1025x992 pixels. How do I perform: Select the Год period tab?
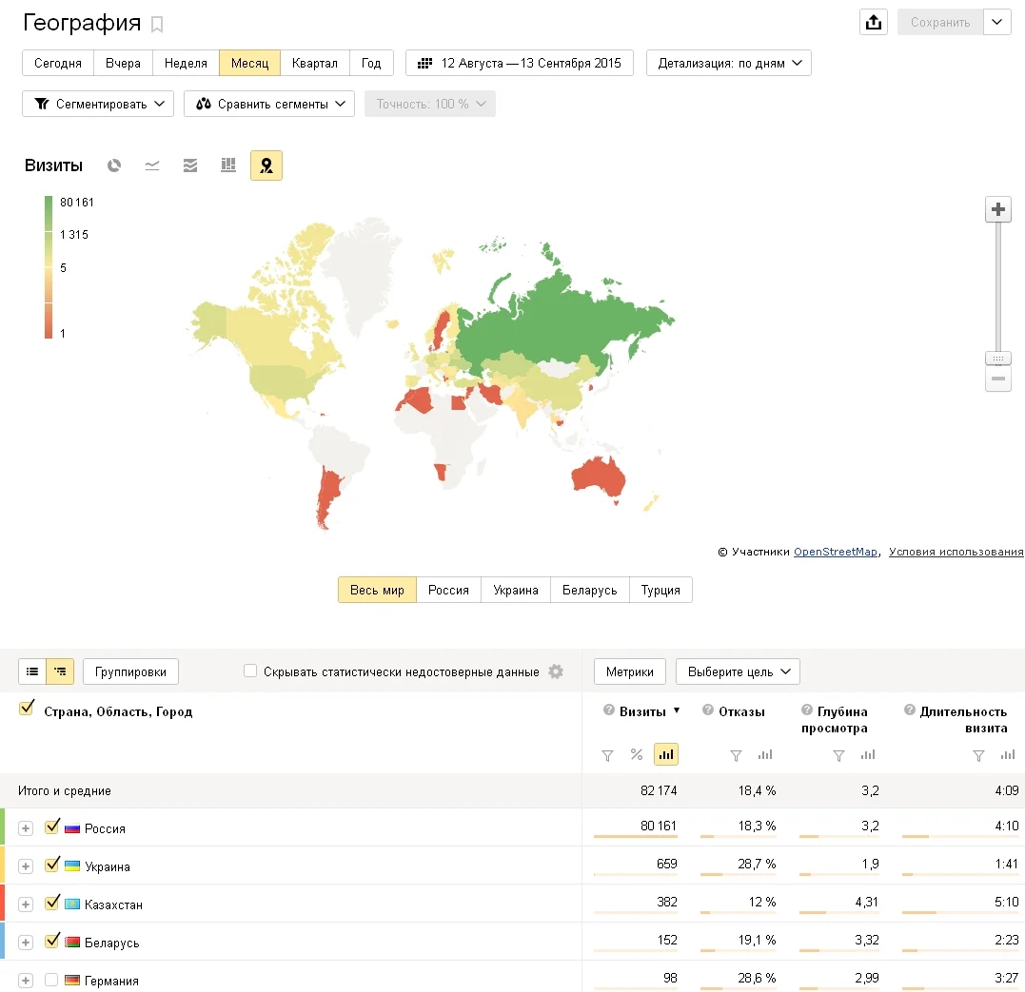[x=371, y=64]
